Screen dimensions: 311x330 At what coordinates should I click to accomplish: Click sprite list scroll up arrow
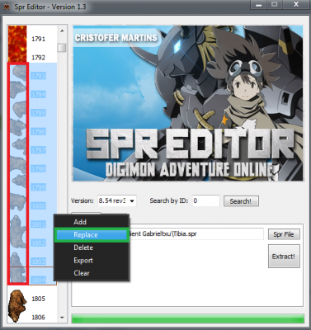click(x=62, y=31)
